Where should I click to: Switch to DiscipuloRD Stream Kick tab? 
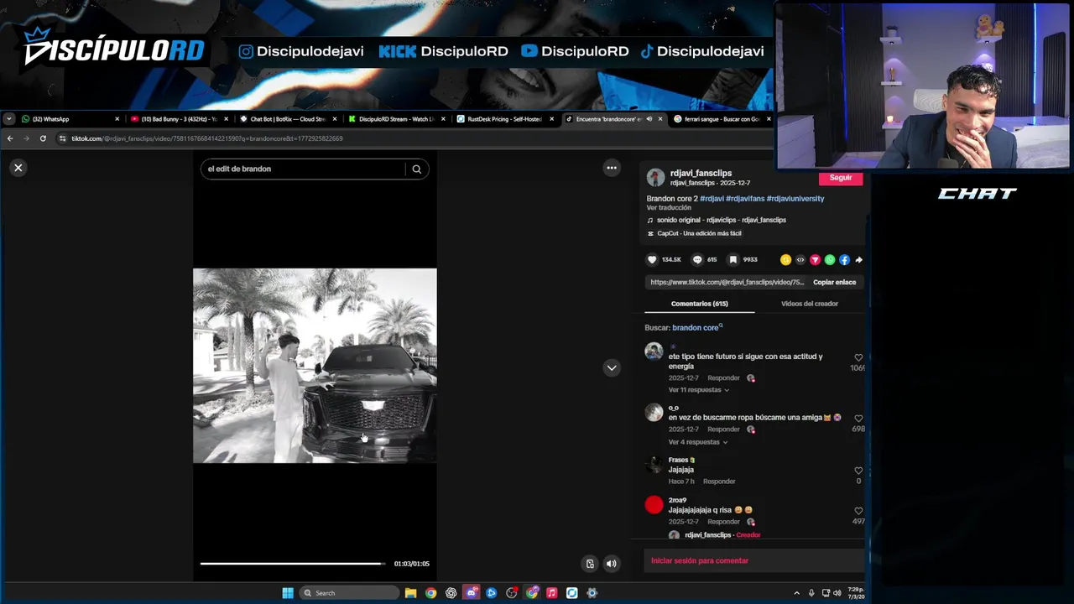point(395,119)
